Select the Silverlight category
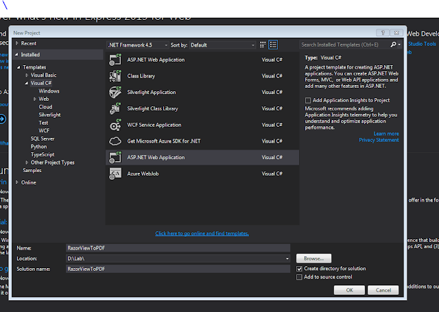The height and width of the screenshot is (312, 439). [49, 115]
